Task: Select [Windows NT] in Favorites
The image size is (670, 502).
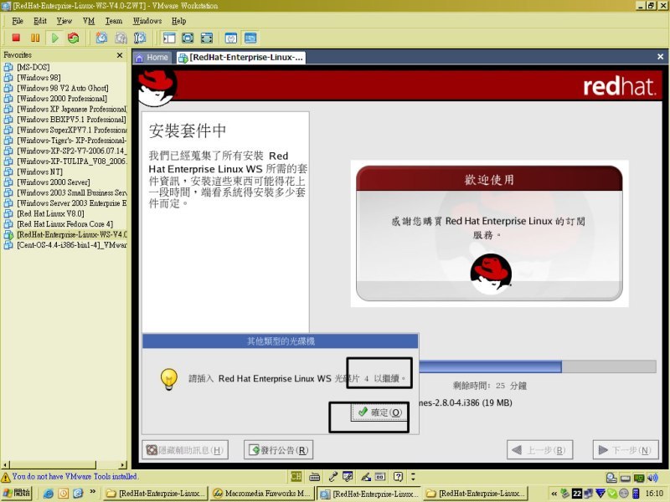Action: [x=39, y=172]
